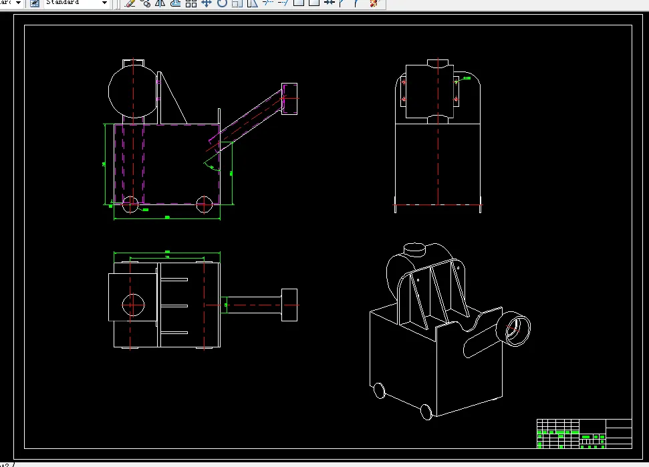The height and width of the screenshot is (467, 649).
Task: Select the vertical red centerline in the side view
Action: tap(438, 132)
